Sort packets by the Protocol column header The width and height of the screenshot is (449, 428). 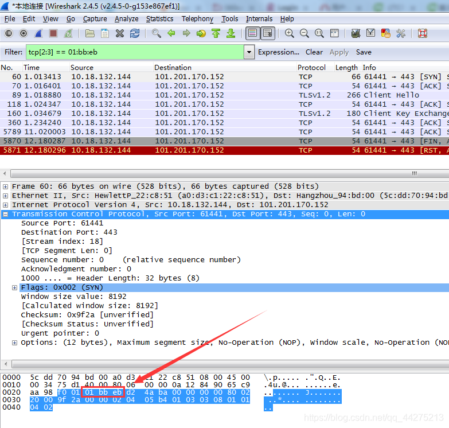pyautogui.click(x=315, y=68)
